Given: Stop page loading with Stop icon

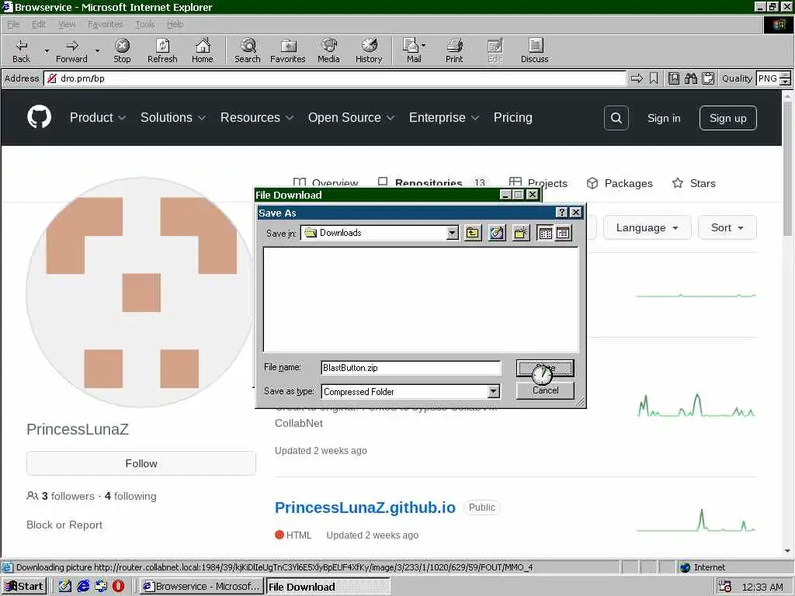Looking at the screenshot, I should point(122,50).
